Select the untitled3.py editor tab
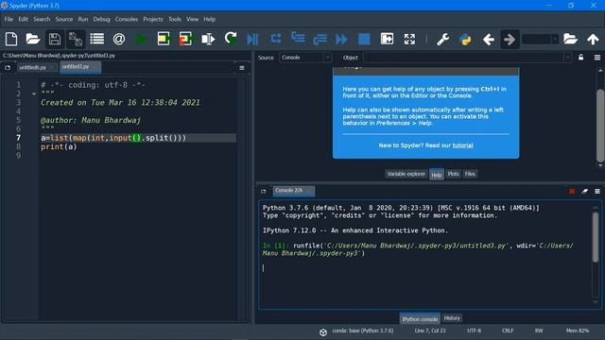The width and height of the screenshot is (605, 340). (80, 67)
